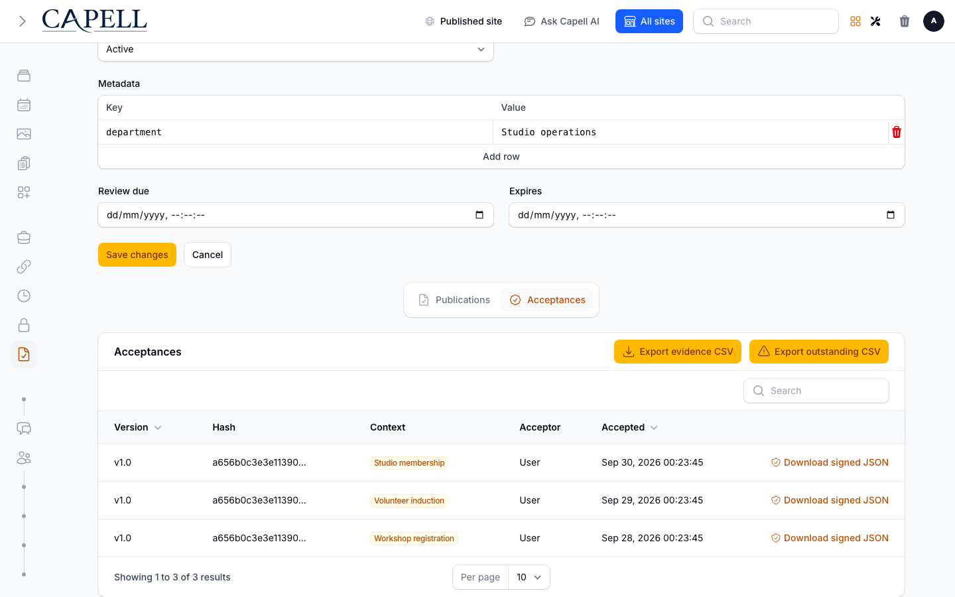The image size is (955, 597).
Task: Expand the sidebar with the chevron arrow
Action: tap(23, 21)
